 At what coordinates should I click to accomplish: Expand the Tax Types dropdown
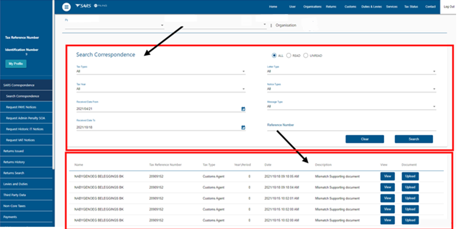click(160, 72)
